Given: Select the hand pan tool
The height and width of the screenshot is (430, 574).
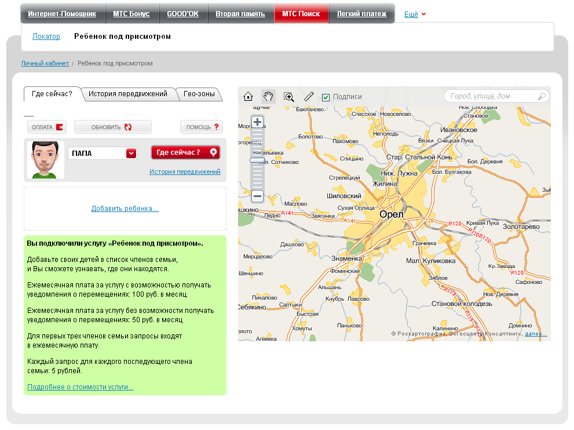Looking at the screenshot, I should point(268,97).
